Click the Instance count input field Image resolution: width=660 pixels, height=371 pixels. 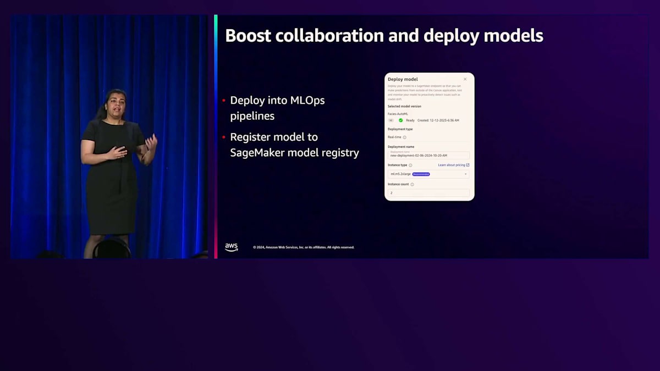(x=429, y=193)
